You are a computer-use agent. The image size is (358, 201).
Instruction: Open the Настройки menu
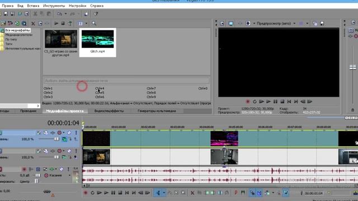tap(77, 6)
